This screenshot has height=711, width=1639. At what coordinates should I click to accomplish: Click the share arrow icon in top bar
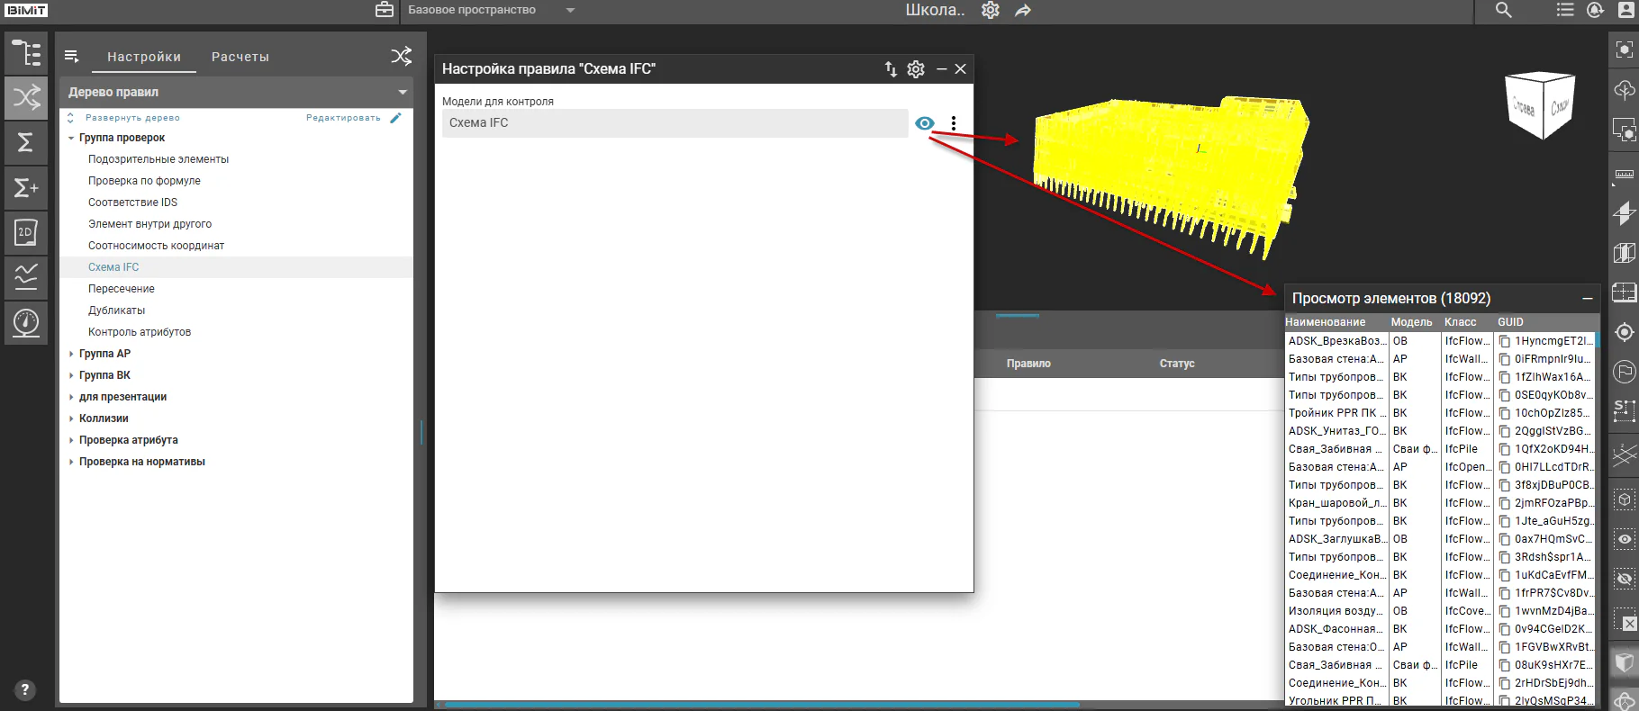[x=1023, y=10]
